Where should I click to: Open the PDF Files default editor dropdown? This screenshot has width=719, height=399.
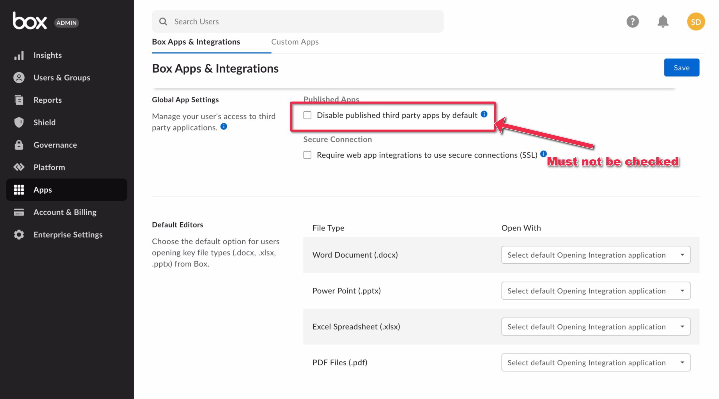click(596, 363)
